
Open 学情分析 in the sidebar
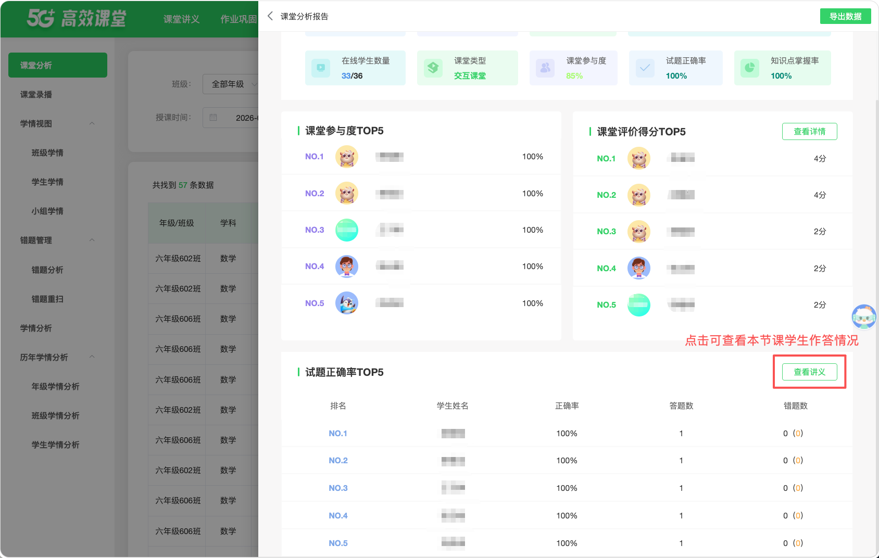pyautogui.click(x=36, y=328)
